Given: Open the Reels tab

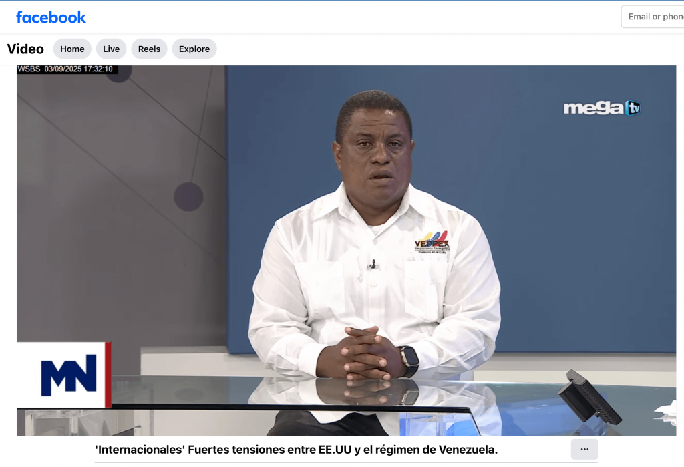Looking at the screenshot, I should [x=149, y=49].
